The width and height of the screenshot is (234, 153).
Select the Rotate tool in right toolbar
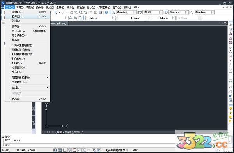click(230, 51)
